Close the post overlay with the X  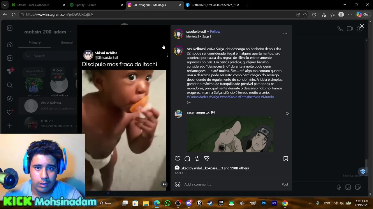[x=362, y=26]
